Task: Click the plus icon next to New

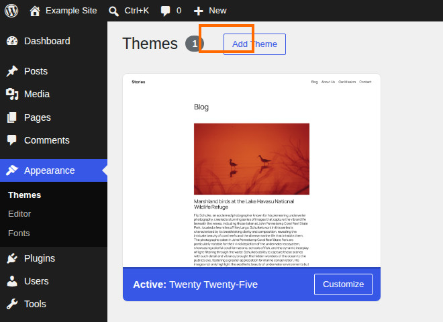Action: (x=198, y=11)
